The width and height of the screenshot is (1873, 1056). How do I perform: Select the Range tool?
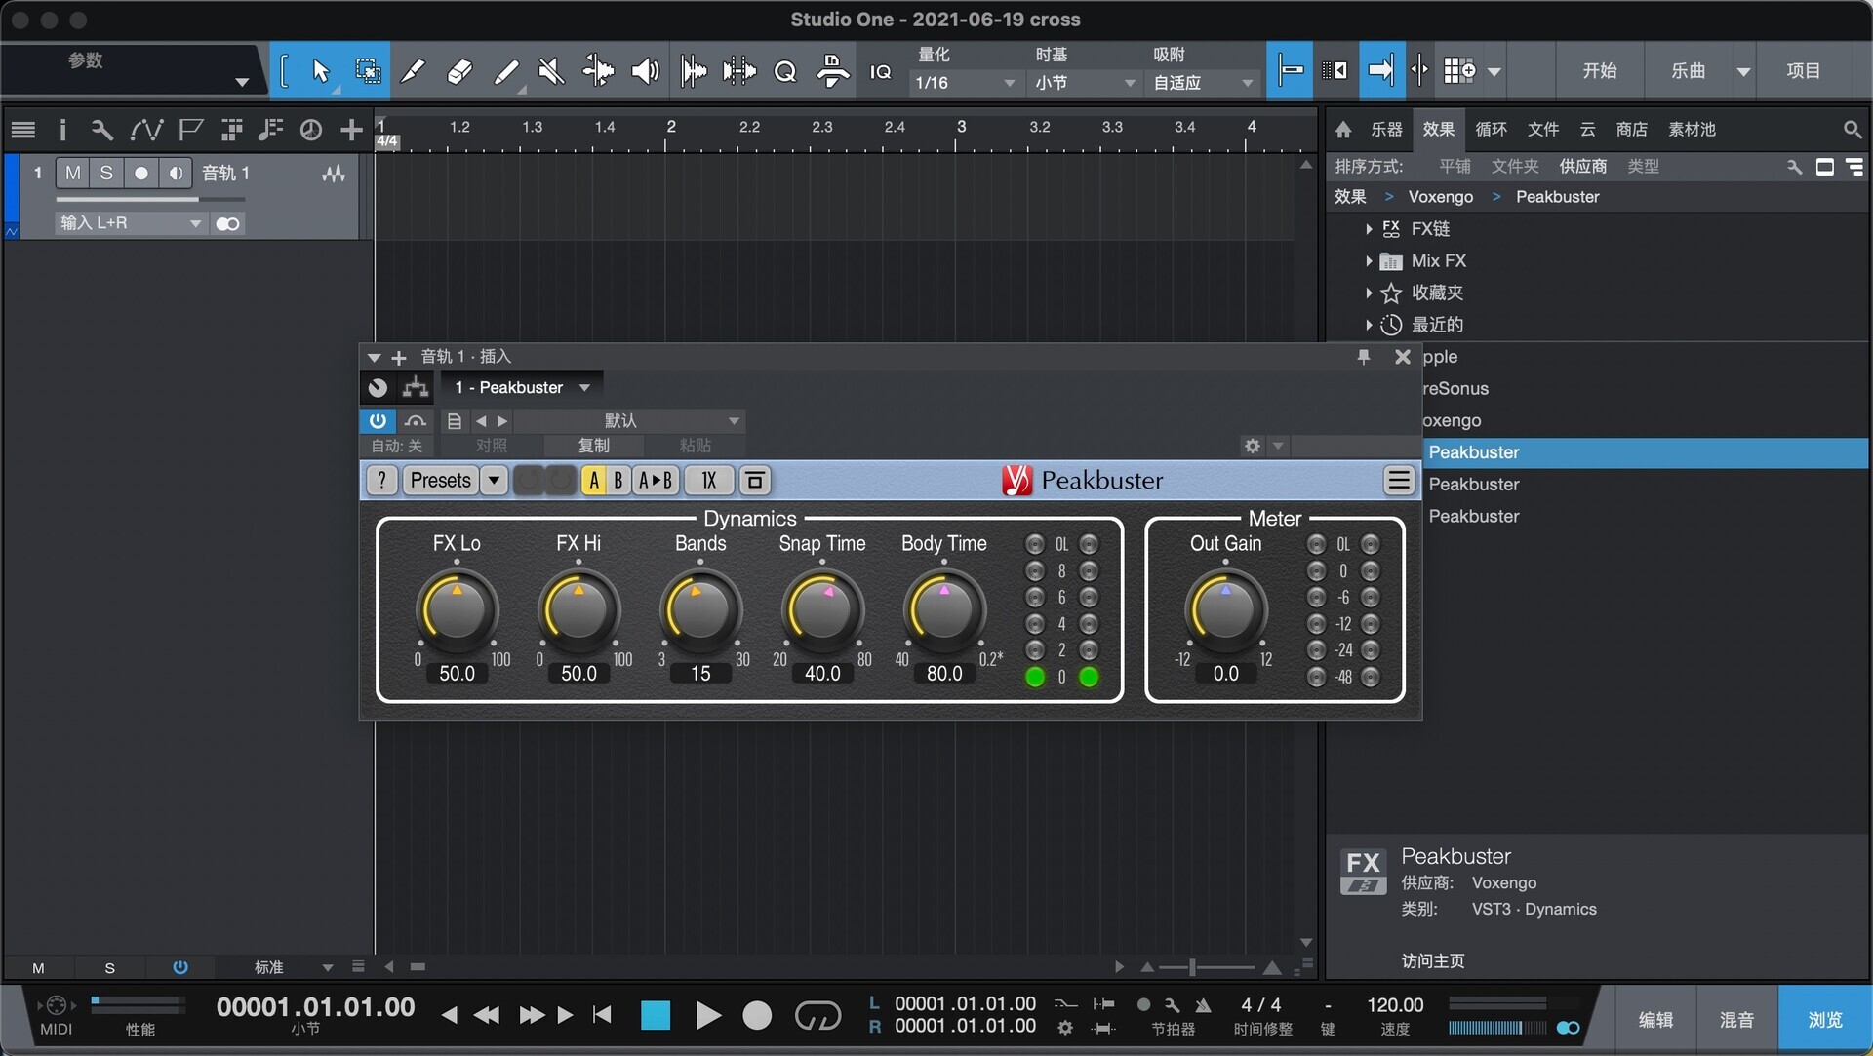[368, 70]
